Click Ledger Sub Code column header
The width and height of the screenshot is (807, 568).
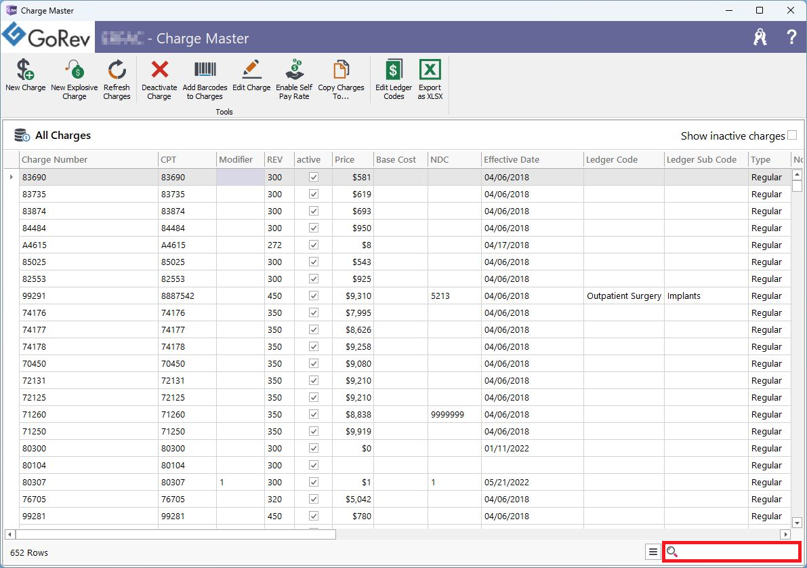coord(706,160)
